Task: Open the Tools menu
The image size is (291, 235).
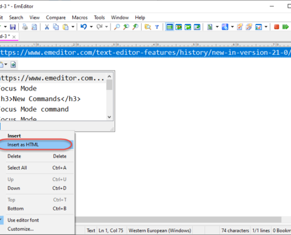Action: [x=99, y=18]
